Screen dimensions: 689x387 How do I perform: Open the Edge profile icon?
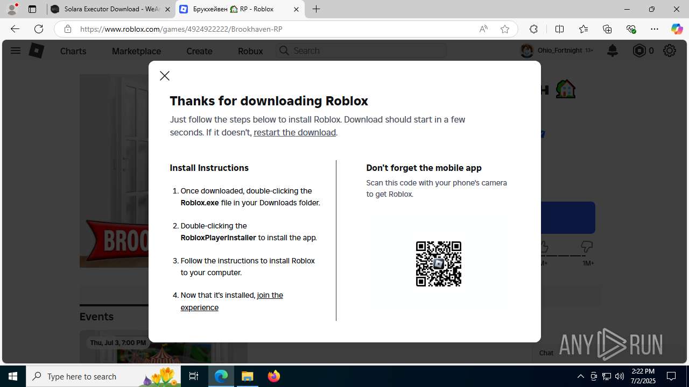[x=12, y=9]
